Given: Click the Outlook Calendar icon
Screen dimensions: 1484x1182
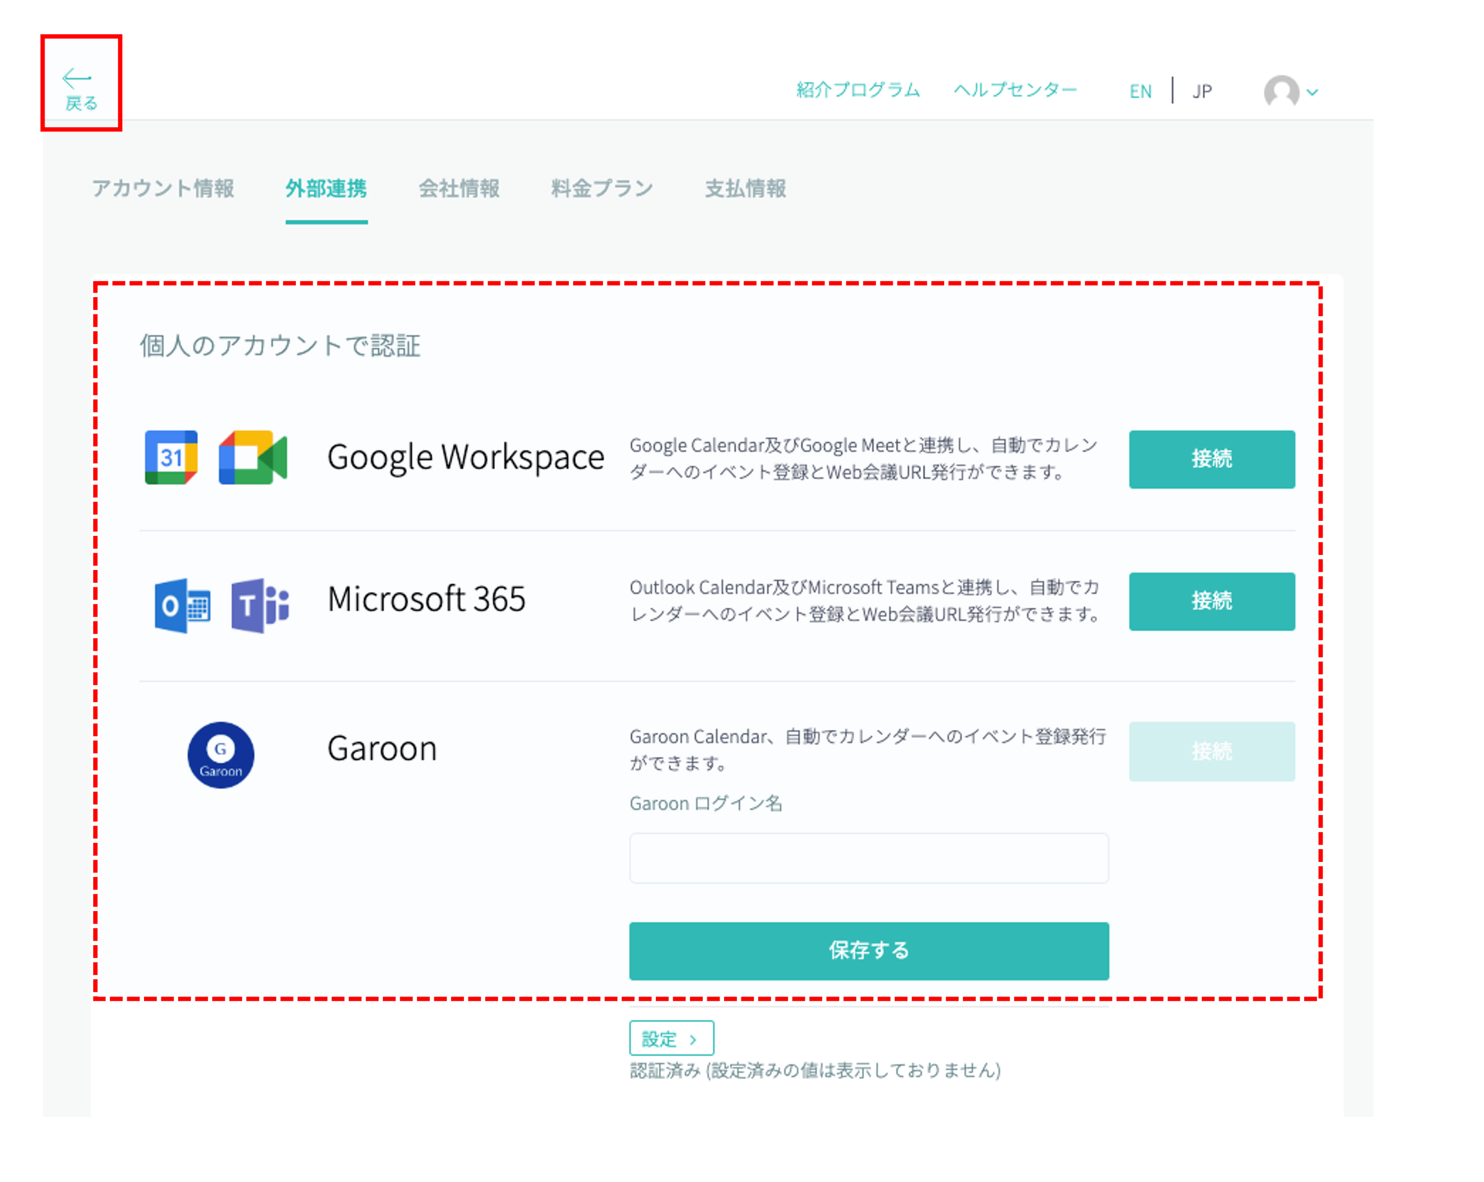Looking at the screenshot, I should click(x=182, y=606).
